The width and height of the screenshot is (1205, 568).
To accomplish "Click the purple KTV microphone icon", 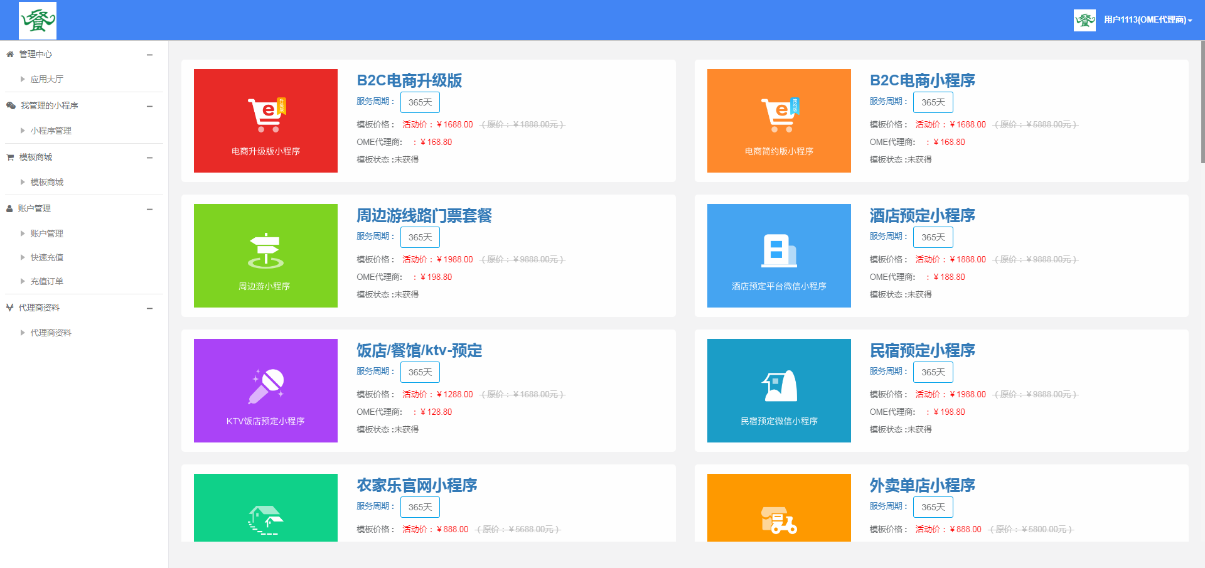I will 266,385.
